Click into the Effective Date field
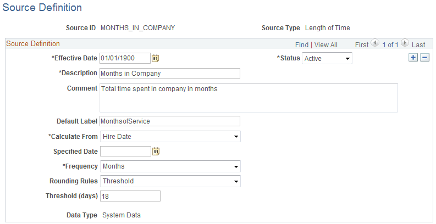Image resolution: width=436 pixels, height=224 pixels. click(125, 58)
